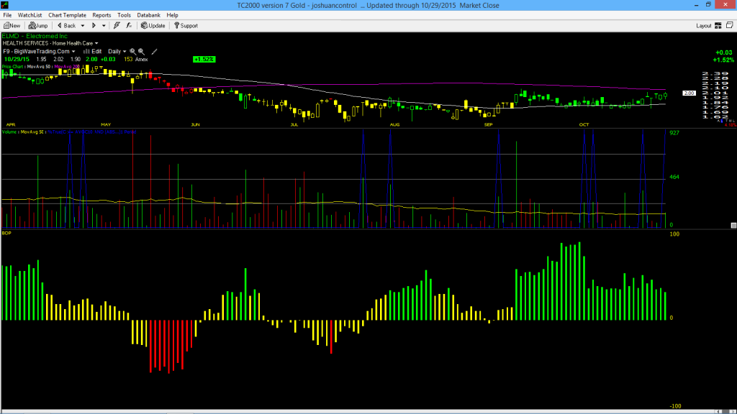Open the File menu
737x414 pixels.
[x=7, y=15]
